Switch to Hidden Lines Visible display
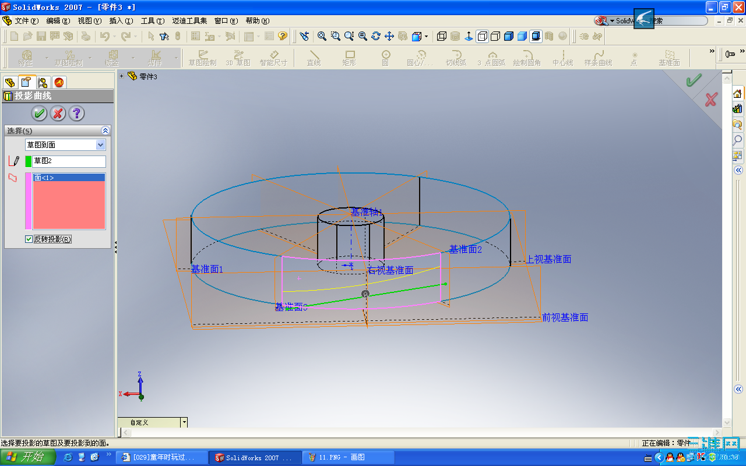This screenshot has width=746, height=466. click(x=482, y=36)
